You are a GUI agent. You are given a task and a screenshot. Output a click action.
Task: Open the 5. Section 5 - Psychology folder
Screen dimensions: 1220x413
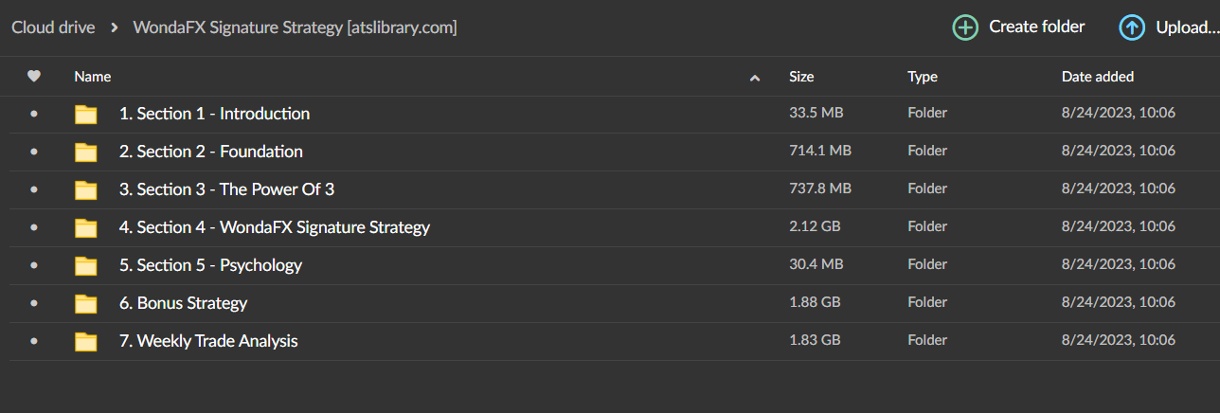point(210,265)
